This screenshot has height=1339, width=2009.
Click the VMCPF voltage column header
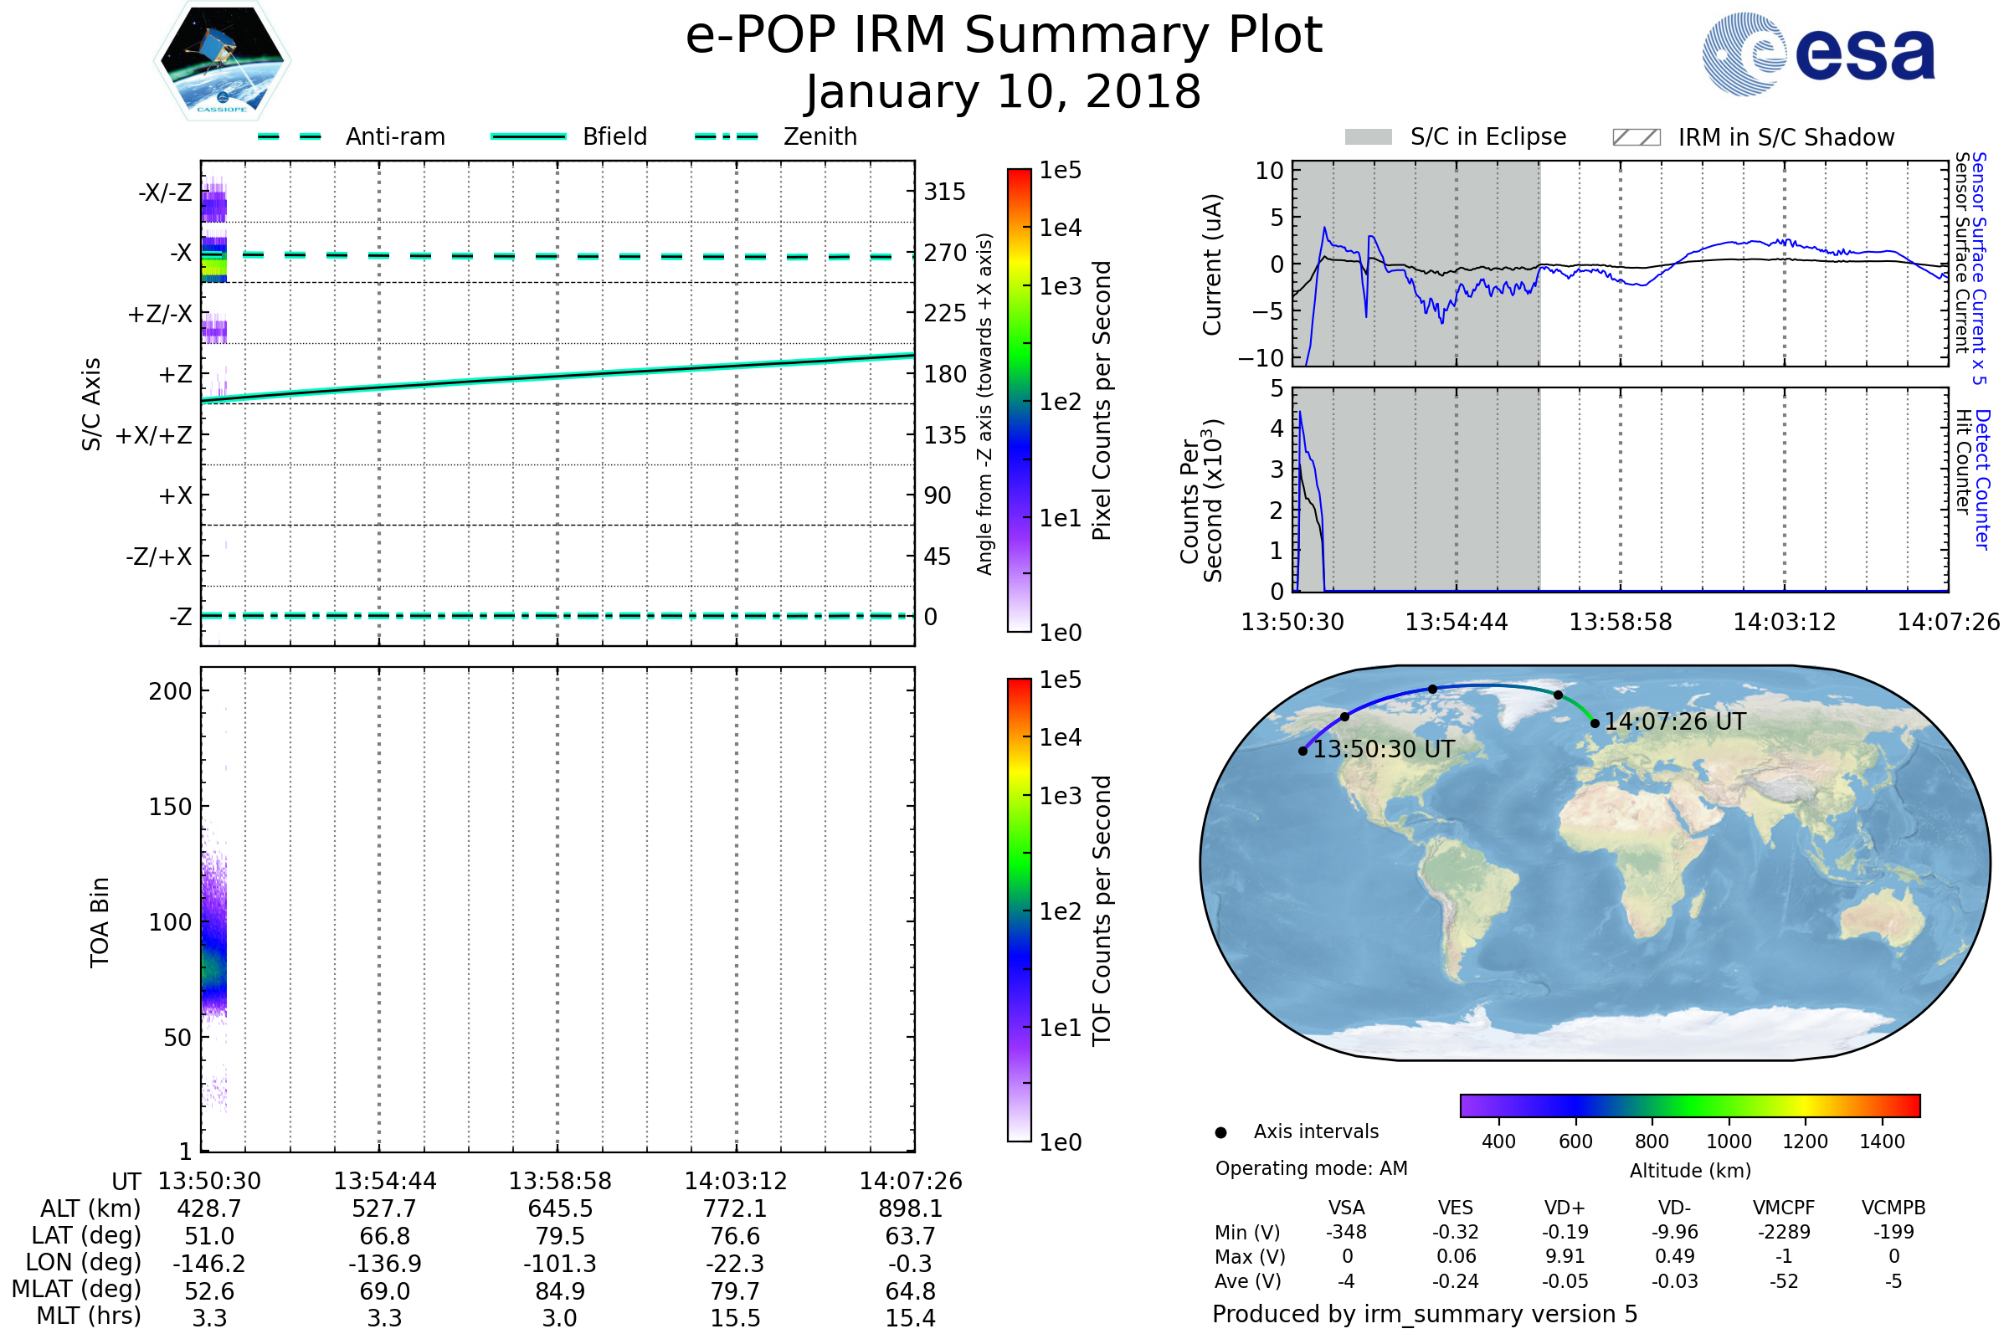(1784, 1208)
